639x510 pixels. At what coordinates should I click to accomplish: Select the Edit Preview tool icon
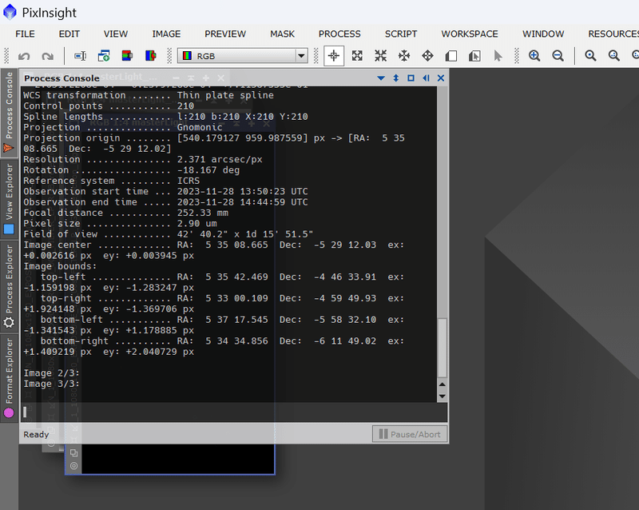point(474,56)
